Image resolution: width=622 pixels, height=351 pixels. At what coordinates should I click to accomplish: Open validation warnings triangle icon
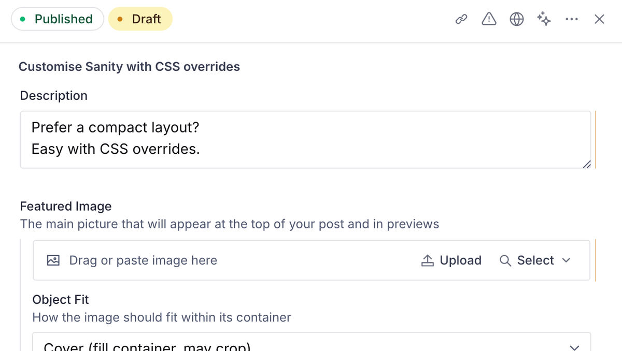click(x=489, y=19)
